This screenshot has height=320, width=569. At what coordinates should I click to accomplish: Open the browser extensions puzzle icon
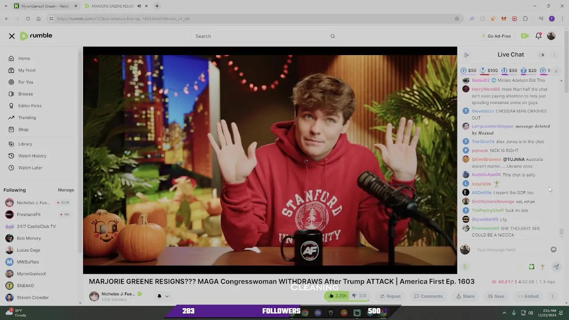pos(525,19)
